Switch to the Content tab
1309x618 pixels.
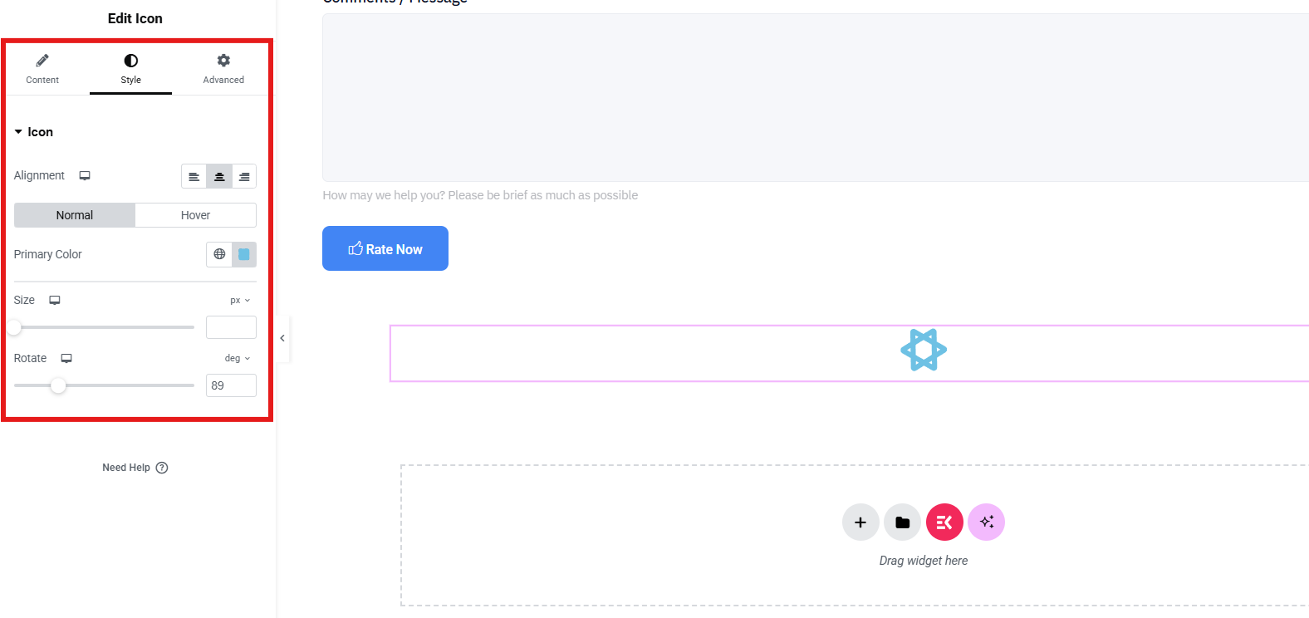tap(42, 69)
